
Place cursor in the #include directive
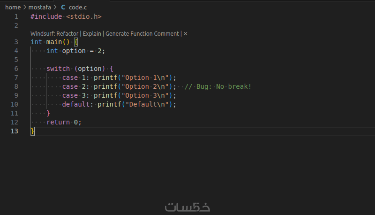tap(46, 16)
